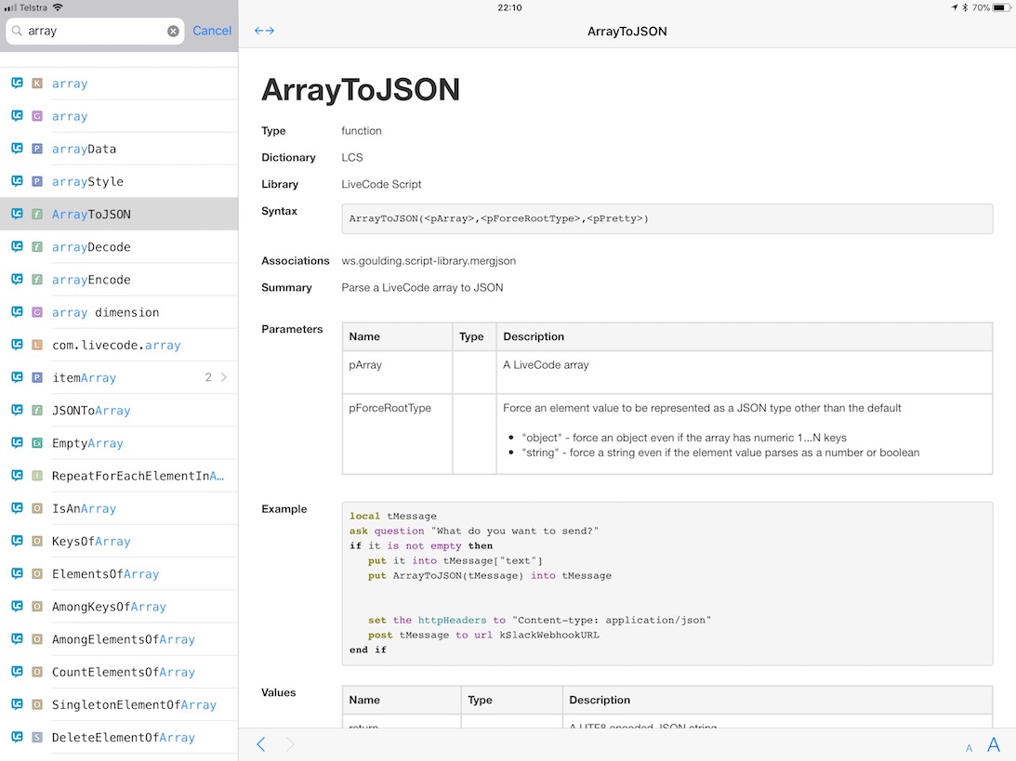Screen dimensions: 1016x761
Task: Open the arrayData property entry
Action: tap(84, 149)
